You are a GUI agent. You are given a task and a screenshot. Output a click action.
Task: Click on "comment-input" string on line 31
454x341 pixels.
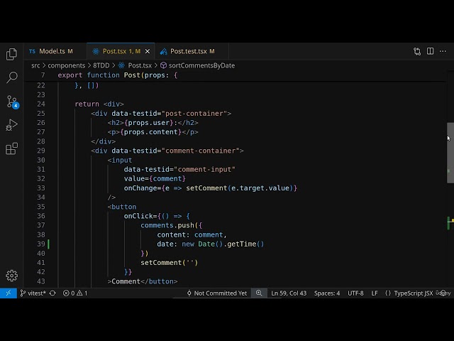204,169
